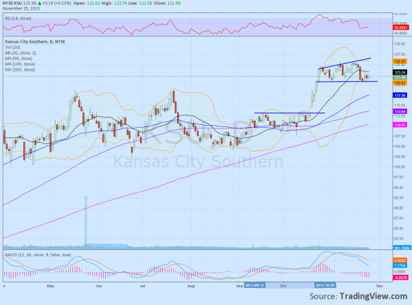
Task: Click the magenta histogram tag -0.8578
Action: coord(400,278)
